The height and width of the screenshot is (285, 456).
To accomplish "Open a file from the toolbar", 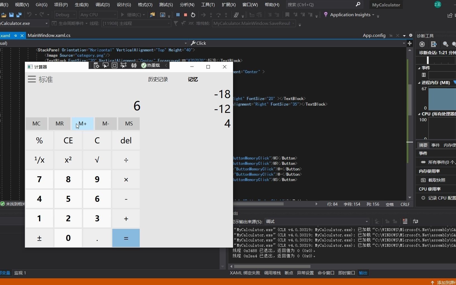I will (x=4, y=15).
